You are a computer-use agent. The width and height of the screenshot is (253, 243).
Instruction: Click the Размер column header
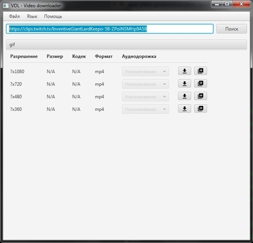point(55,56)
